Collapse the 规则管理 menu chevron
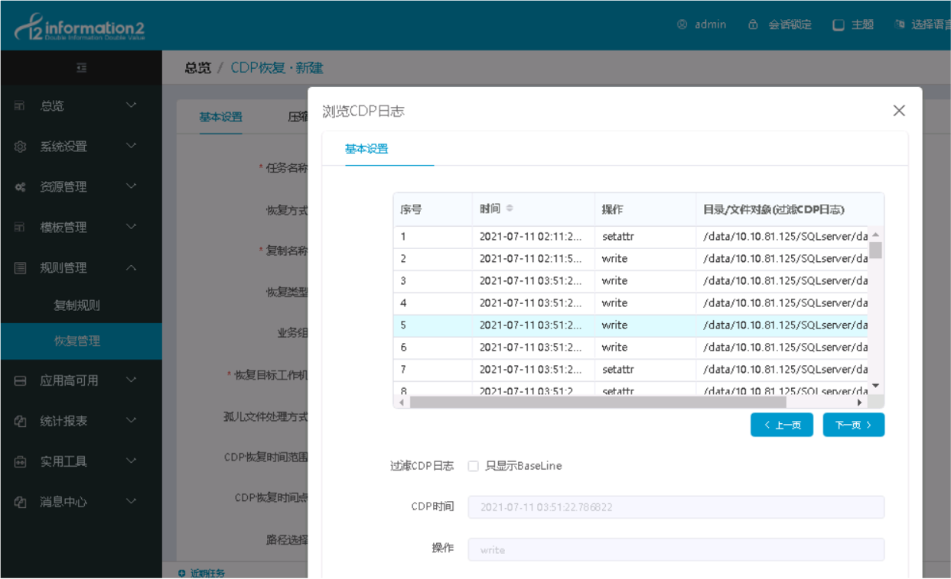The width and height of the screenshot is (951, 579). pyautogui.click(x=132, y=267)
